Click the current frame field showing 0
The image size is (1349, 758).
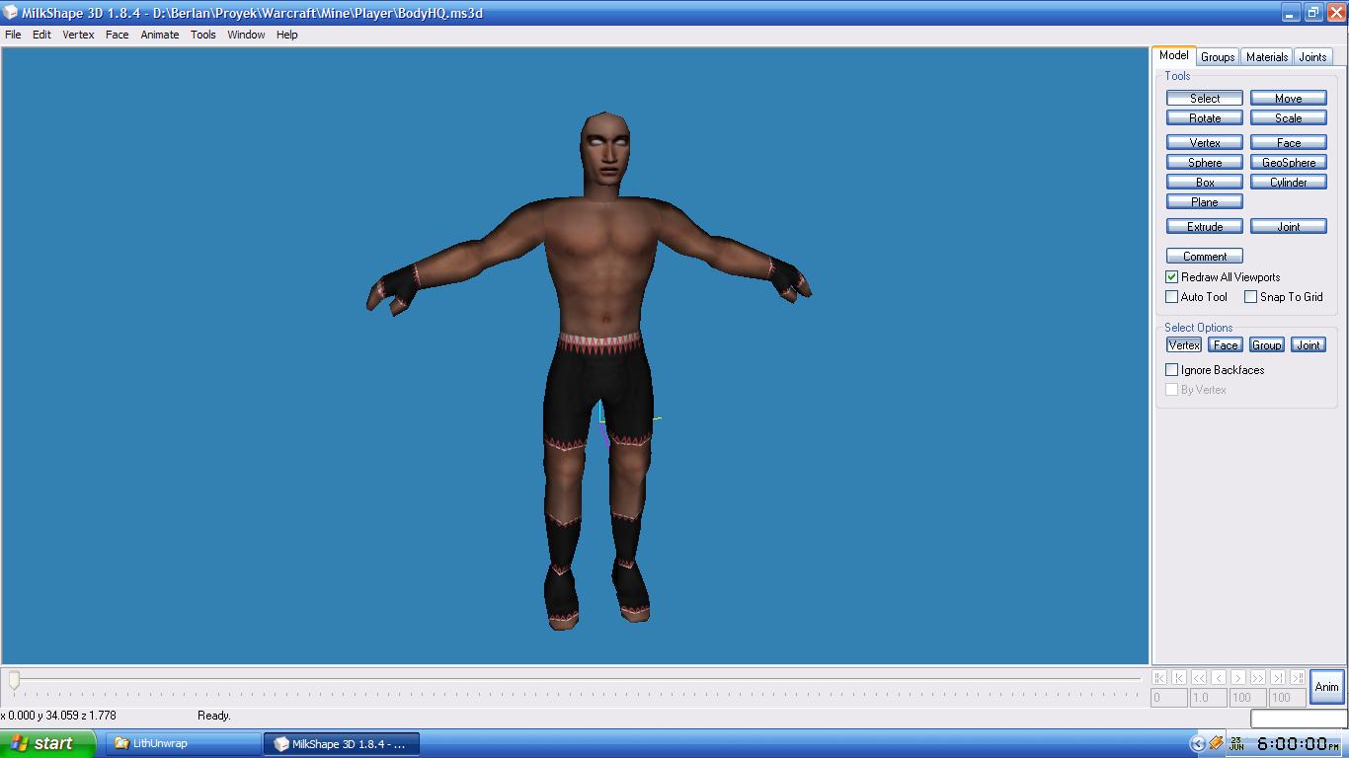pyautogui.click(x=1169, y=698)
